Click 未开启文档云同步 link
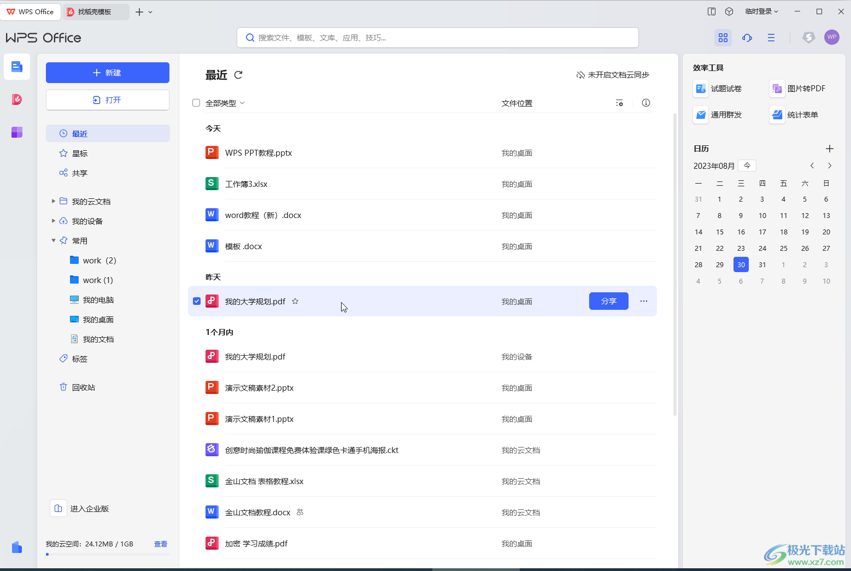Image resolution: width=851 pixels, height=571 pixels. coord(613,75)
